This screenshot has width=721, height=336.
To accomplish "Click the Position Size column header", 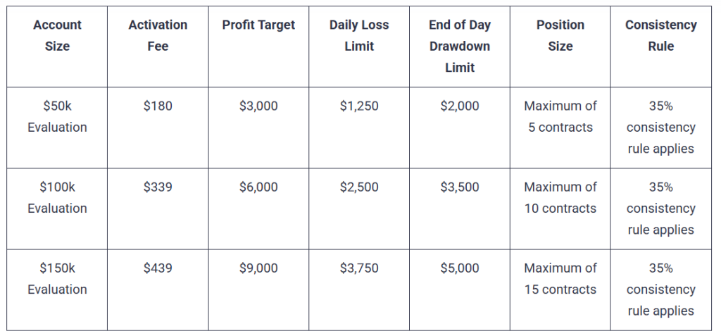I will [560, 35].
